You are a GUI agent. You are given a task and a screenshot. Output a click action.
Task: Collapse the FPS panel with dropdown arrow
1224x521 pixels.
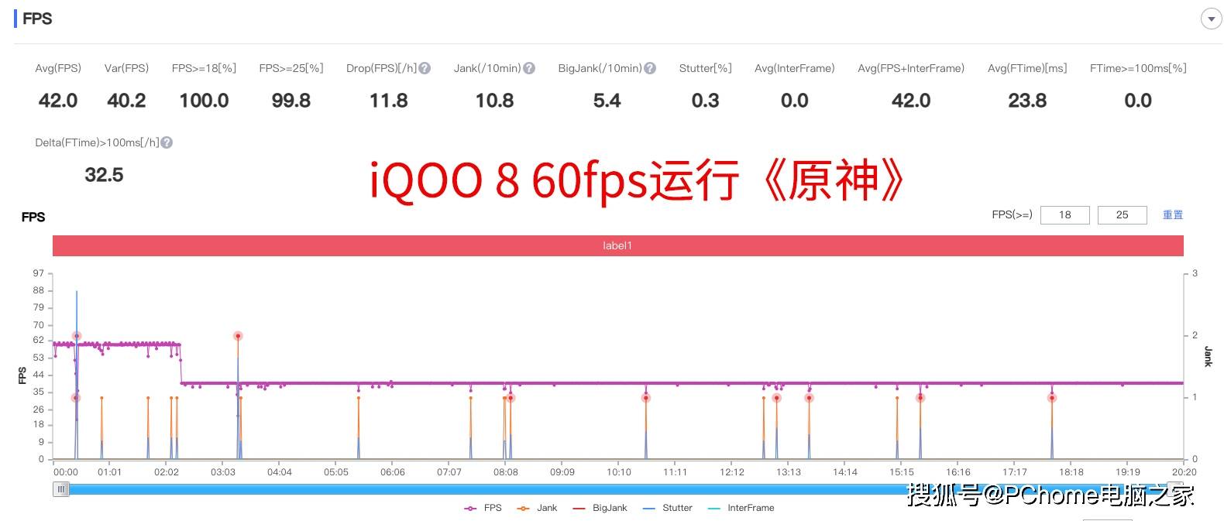pos(1211,19)
